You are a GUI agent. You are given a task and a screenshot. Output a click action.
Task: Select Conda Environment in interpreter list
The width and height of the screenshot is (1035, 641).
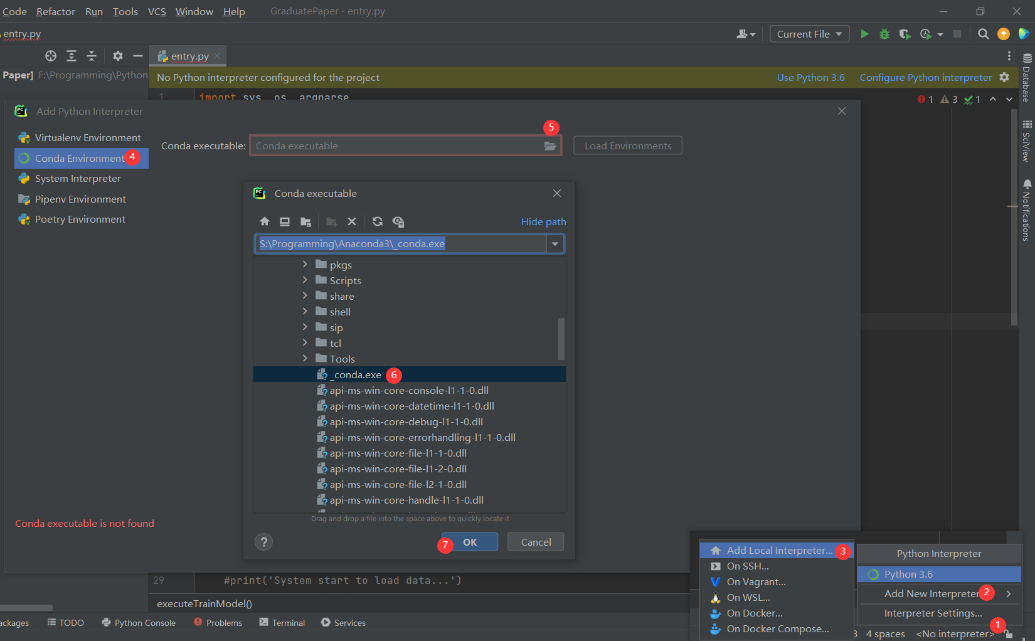click(x=82, y=158)
